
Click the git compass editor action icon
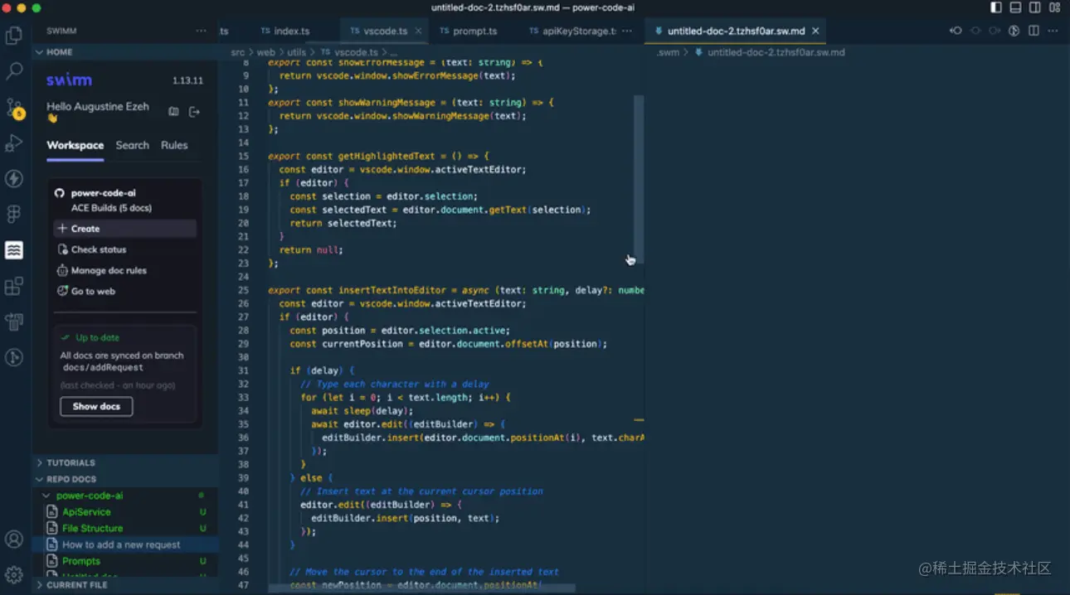click(1014, 31)
